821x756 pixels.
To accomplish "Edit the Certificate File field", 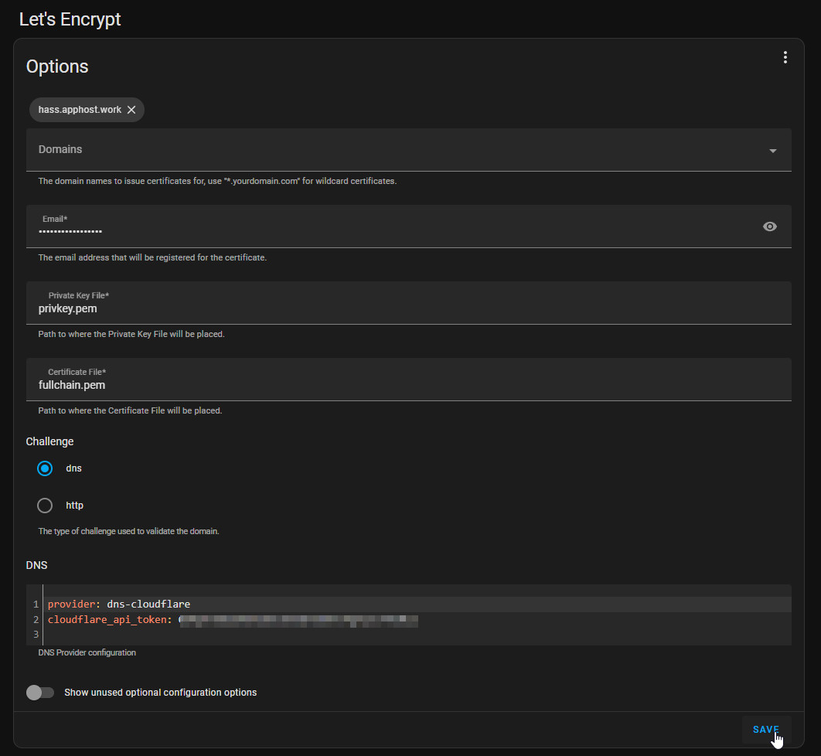I will click(x=387, y=384).
